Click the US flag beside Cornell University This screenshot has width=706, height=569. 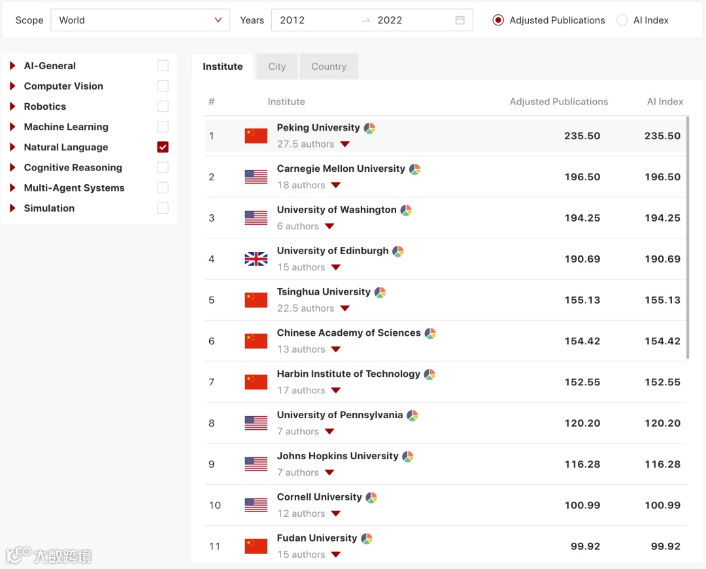pyautogui.click(x=256, y=505)
